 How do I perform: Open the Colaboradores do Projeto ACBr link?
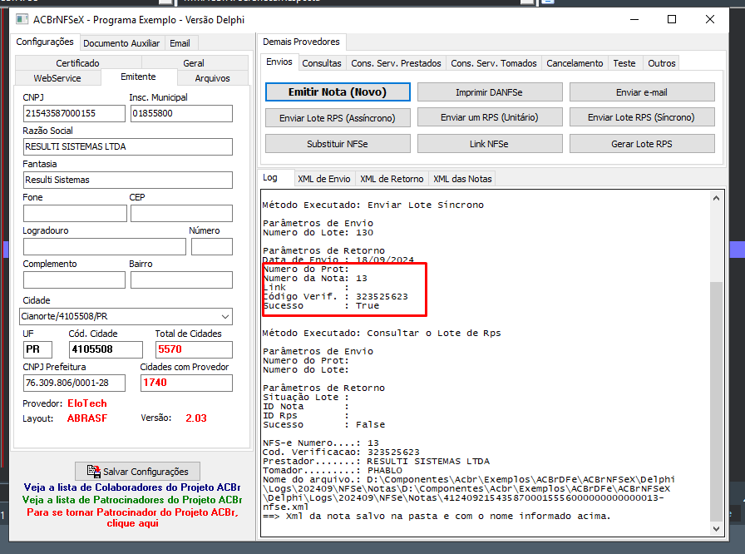click(x=132, y=487)
